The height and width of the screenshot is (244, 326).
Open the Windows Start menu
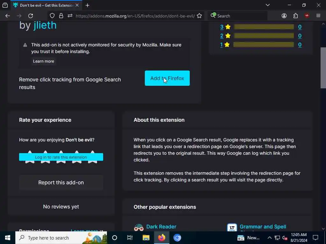(8, 238)
